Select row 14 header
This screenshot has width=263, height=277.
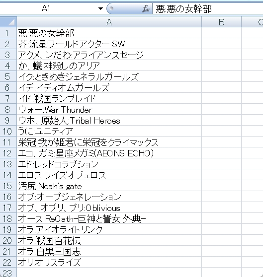(x=8, y=175)
